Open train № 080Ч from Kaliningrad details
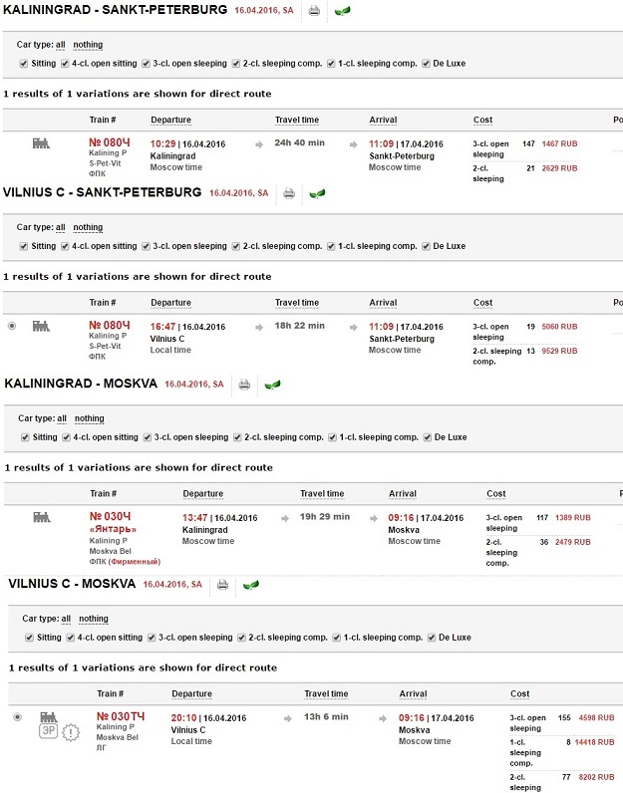623x793 pixels. point(110,142)
